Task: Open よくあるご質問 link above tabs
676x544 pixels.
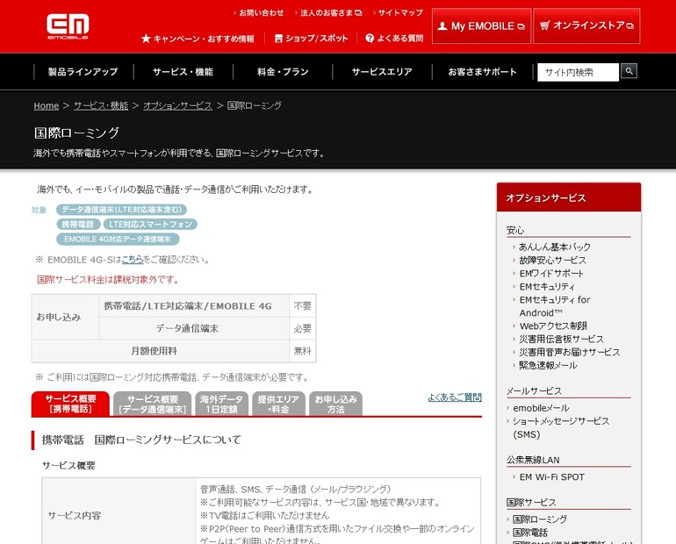Action: pyautogui.click(x=455, y=397)
